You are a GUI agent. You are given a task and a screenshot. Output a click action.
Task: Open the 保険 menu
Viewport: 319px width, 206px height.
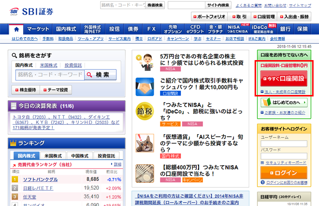tap(302, 29)
